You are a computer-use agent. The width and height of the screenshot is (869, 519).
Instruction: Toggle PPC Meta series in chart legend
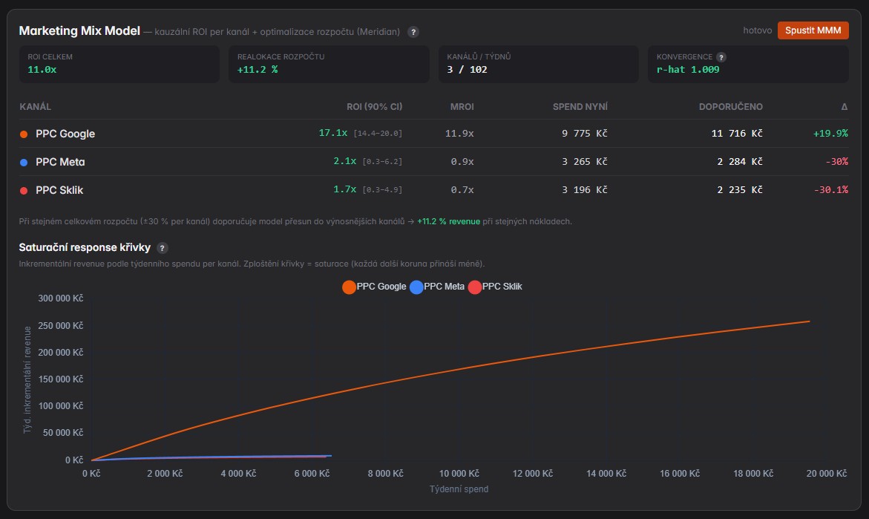(x=437, y=287)
